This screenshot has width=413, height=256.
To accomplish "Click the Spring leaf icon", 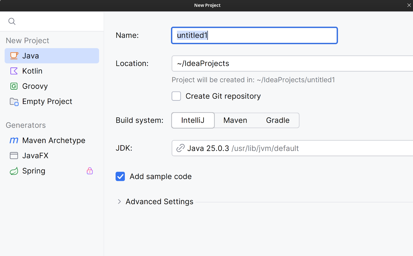I will pos(14,171).
